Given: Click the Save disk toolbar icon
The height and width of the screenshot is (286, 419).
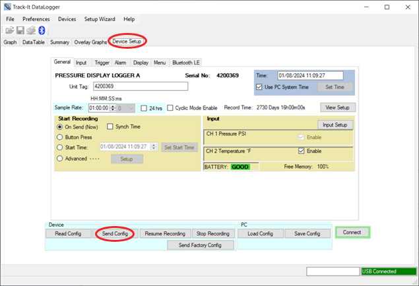Looking at the screenshot, I should pyautogui.click(x=20, y=30).
